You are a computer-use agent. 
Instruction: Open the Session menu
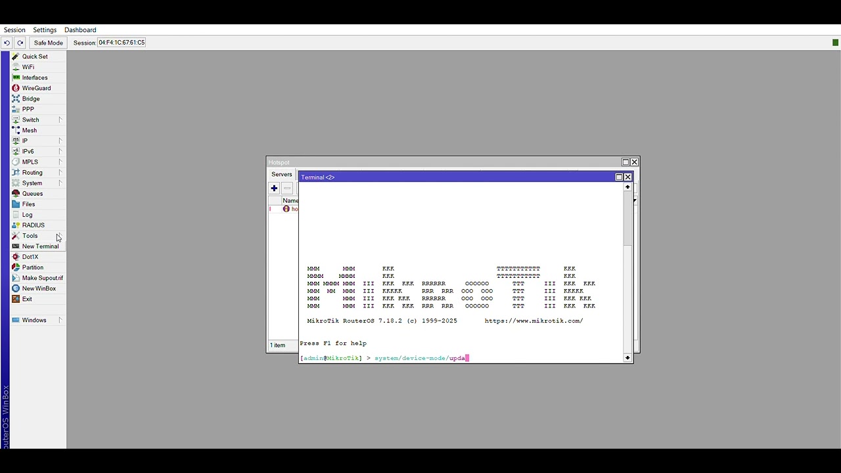pos(14,30)
